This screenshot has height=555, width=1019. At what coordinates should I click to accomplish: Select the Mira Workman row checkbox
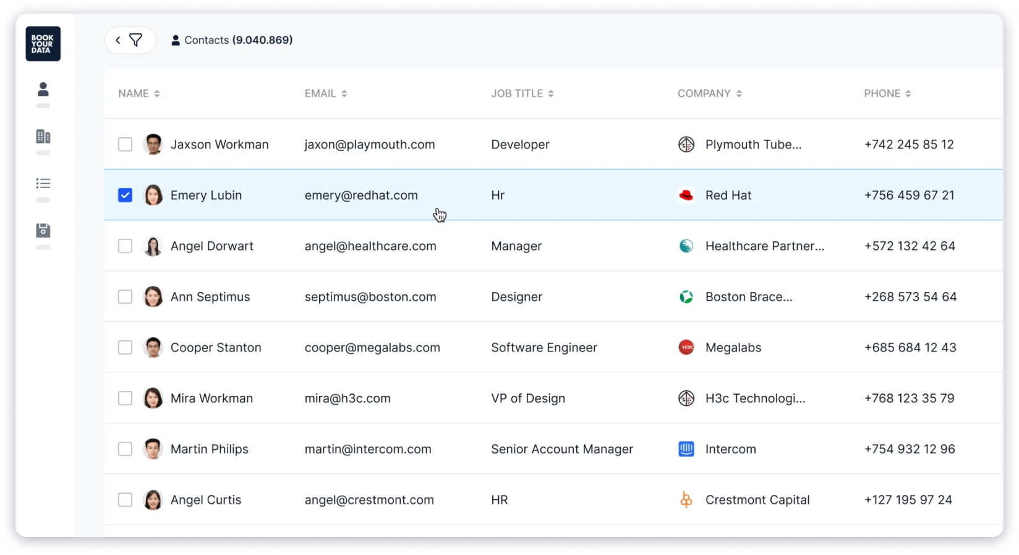(125, 398)
